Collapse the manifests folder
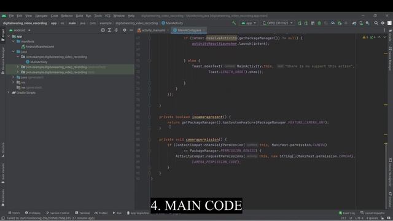This screenshot has height=221, width=393. (14, 41)
